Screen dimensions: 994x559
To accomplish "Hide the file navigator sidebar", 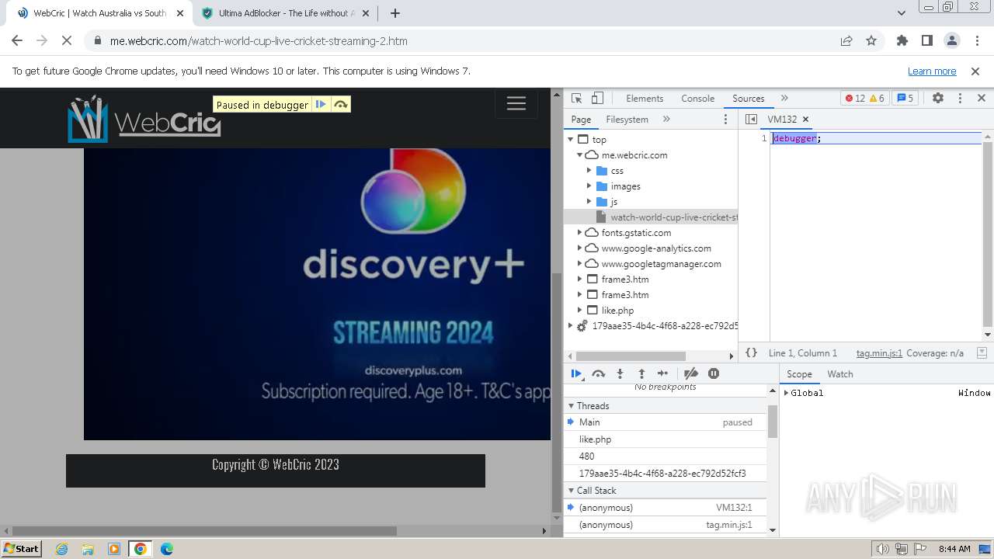I will click(751, 120).
